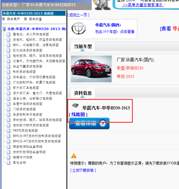The width and height of the screenshot is (179, 189).
Task: Open 后外部灯具、室内灯、天窗电路图
Action: point(38,93)
